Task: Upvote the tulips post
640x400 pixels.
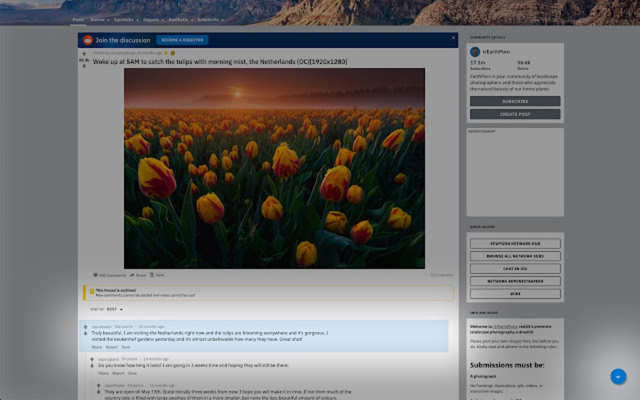Action: coord(84,53)
